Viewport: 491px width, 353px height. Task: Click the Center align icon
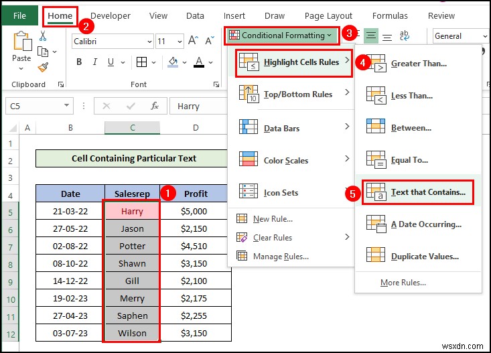coord(371,36)
